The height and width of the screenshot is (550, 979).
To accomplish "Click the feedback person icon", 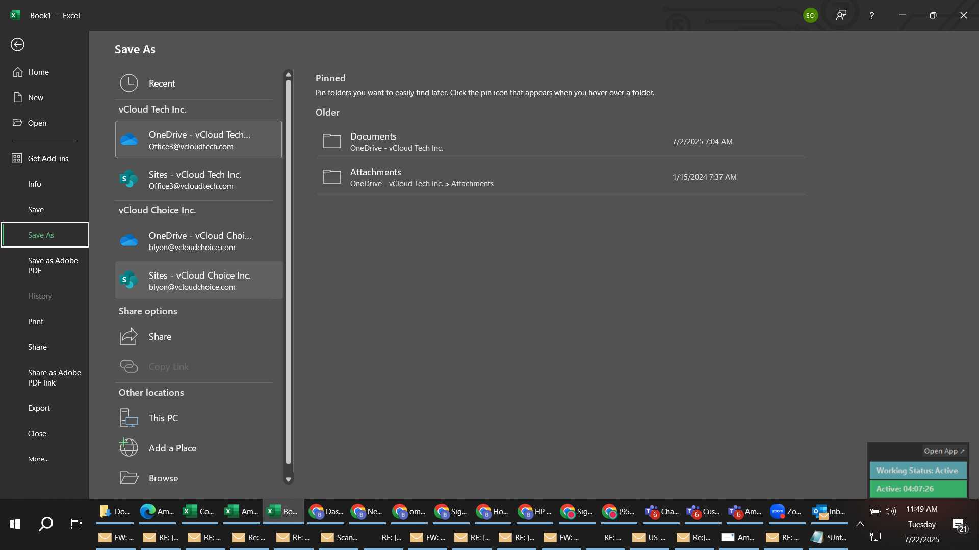I will (841, 15).
